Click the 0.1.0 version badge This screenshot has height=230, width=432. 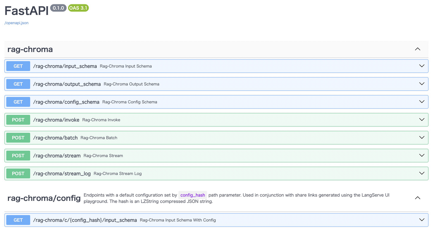pyautogui.click(x=58, y=8)
